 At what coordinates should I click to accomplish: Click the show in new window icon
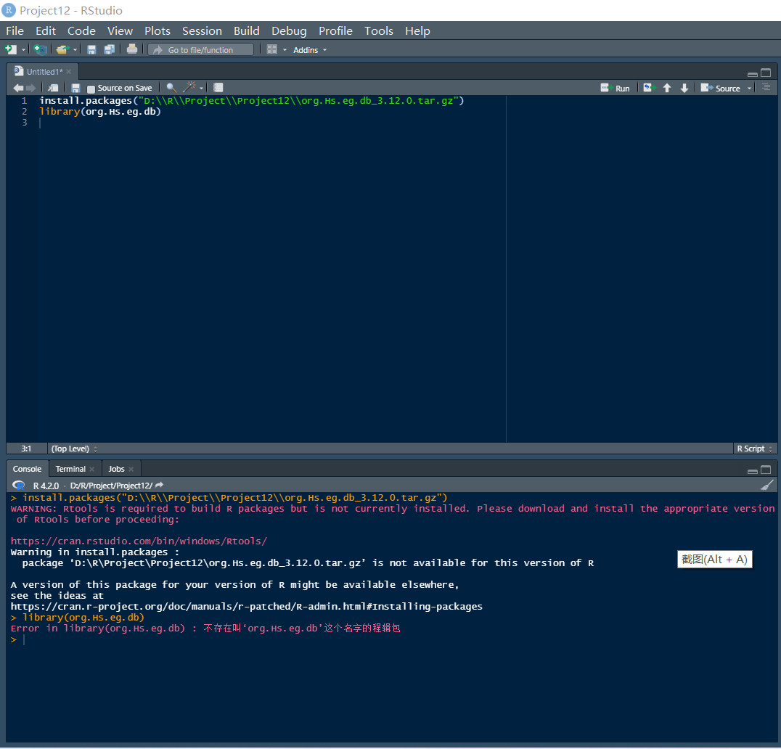pos(54,88)
